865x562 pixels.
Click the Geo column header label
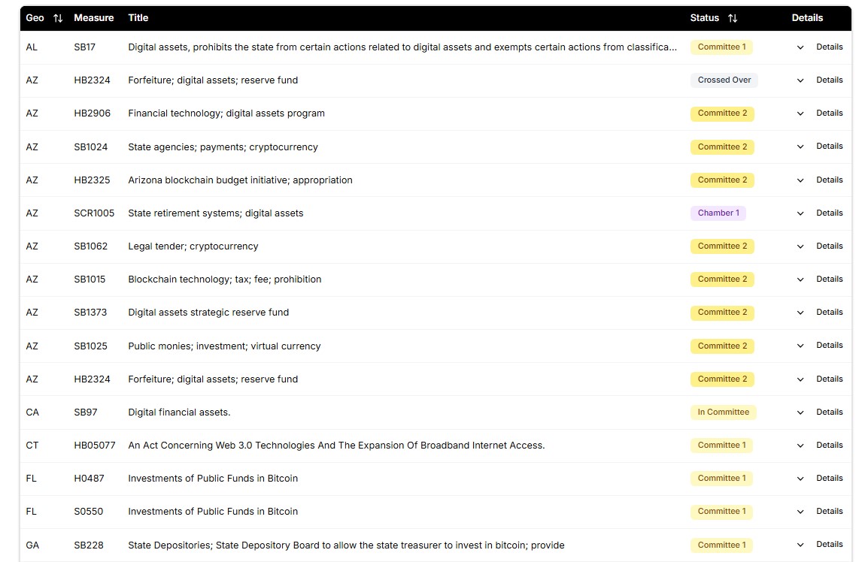tap(35, 17)
